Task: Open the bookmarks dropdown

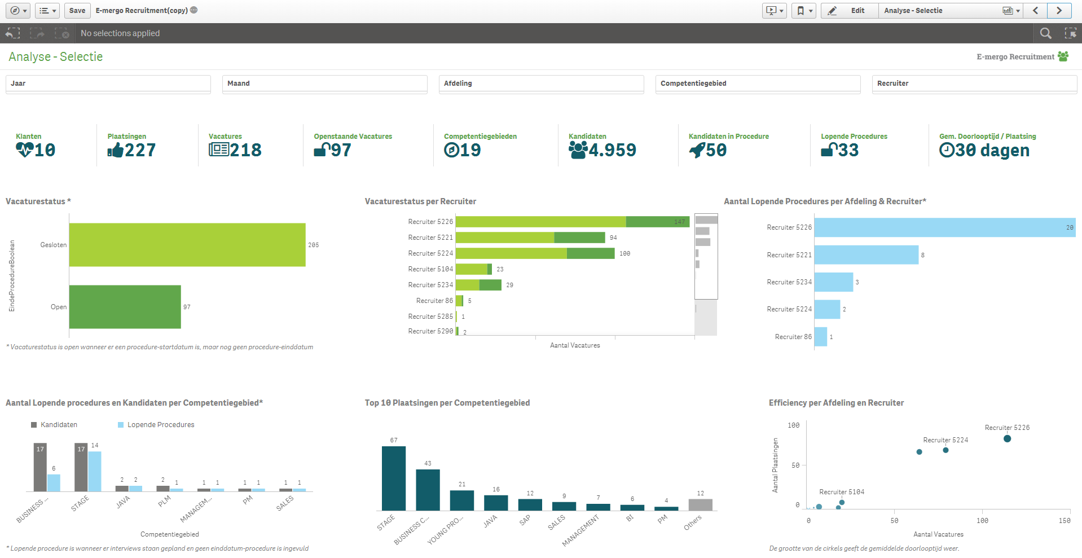Action: (803, 10)
